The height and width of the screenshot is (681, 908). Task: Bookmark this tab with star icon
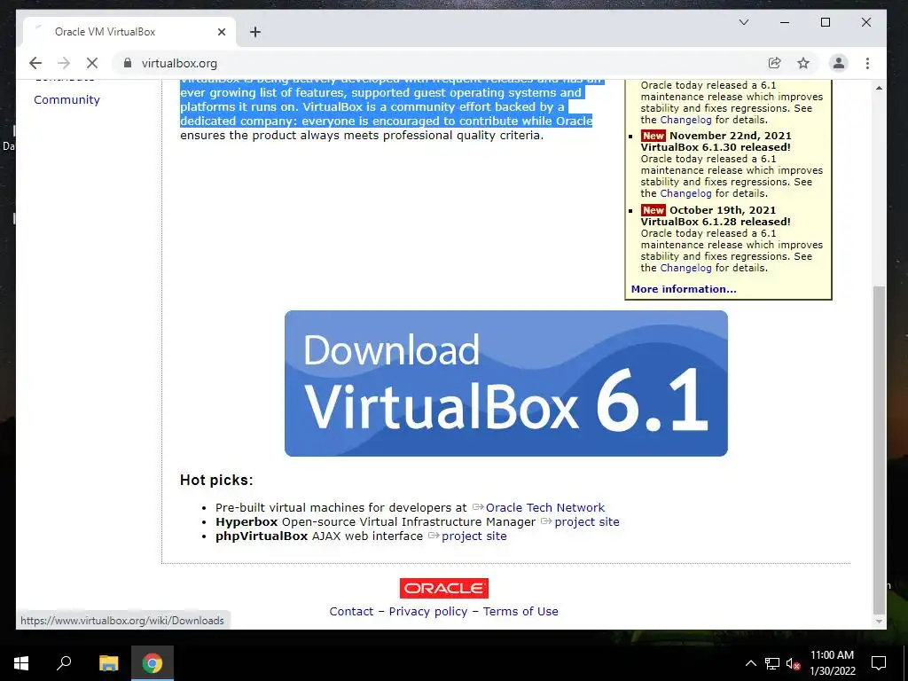tap(803, 63)
